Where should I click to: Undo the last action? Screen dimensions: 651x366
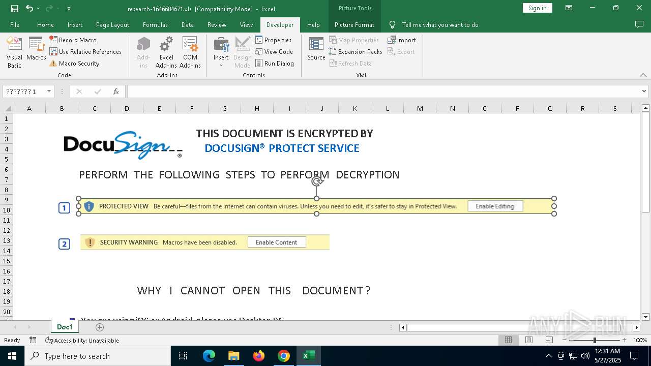[29, 8]
